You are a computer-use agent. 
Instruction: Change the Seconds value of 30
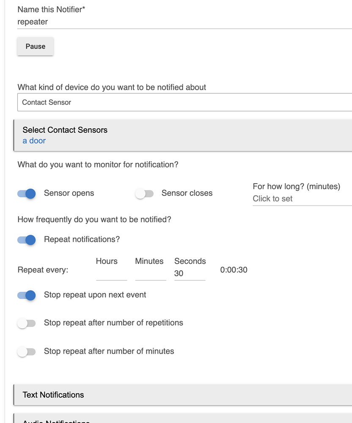(190, 273)
